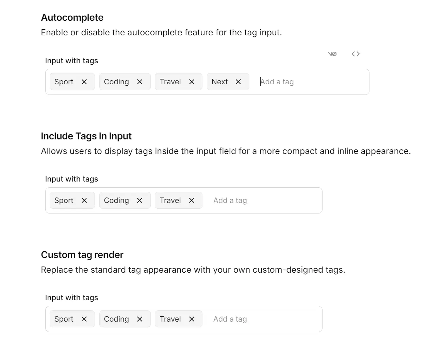Dismiss the Coding tag in Custom tag render
This screenshot has height=342, width=445.
pyautogui.click(x=139, y=319)
